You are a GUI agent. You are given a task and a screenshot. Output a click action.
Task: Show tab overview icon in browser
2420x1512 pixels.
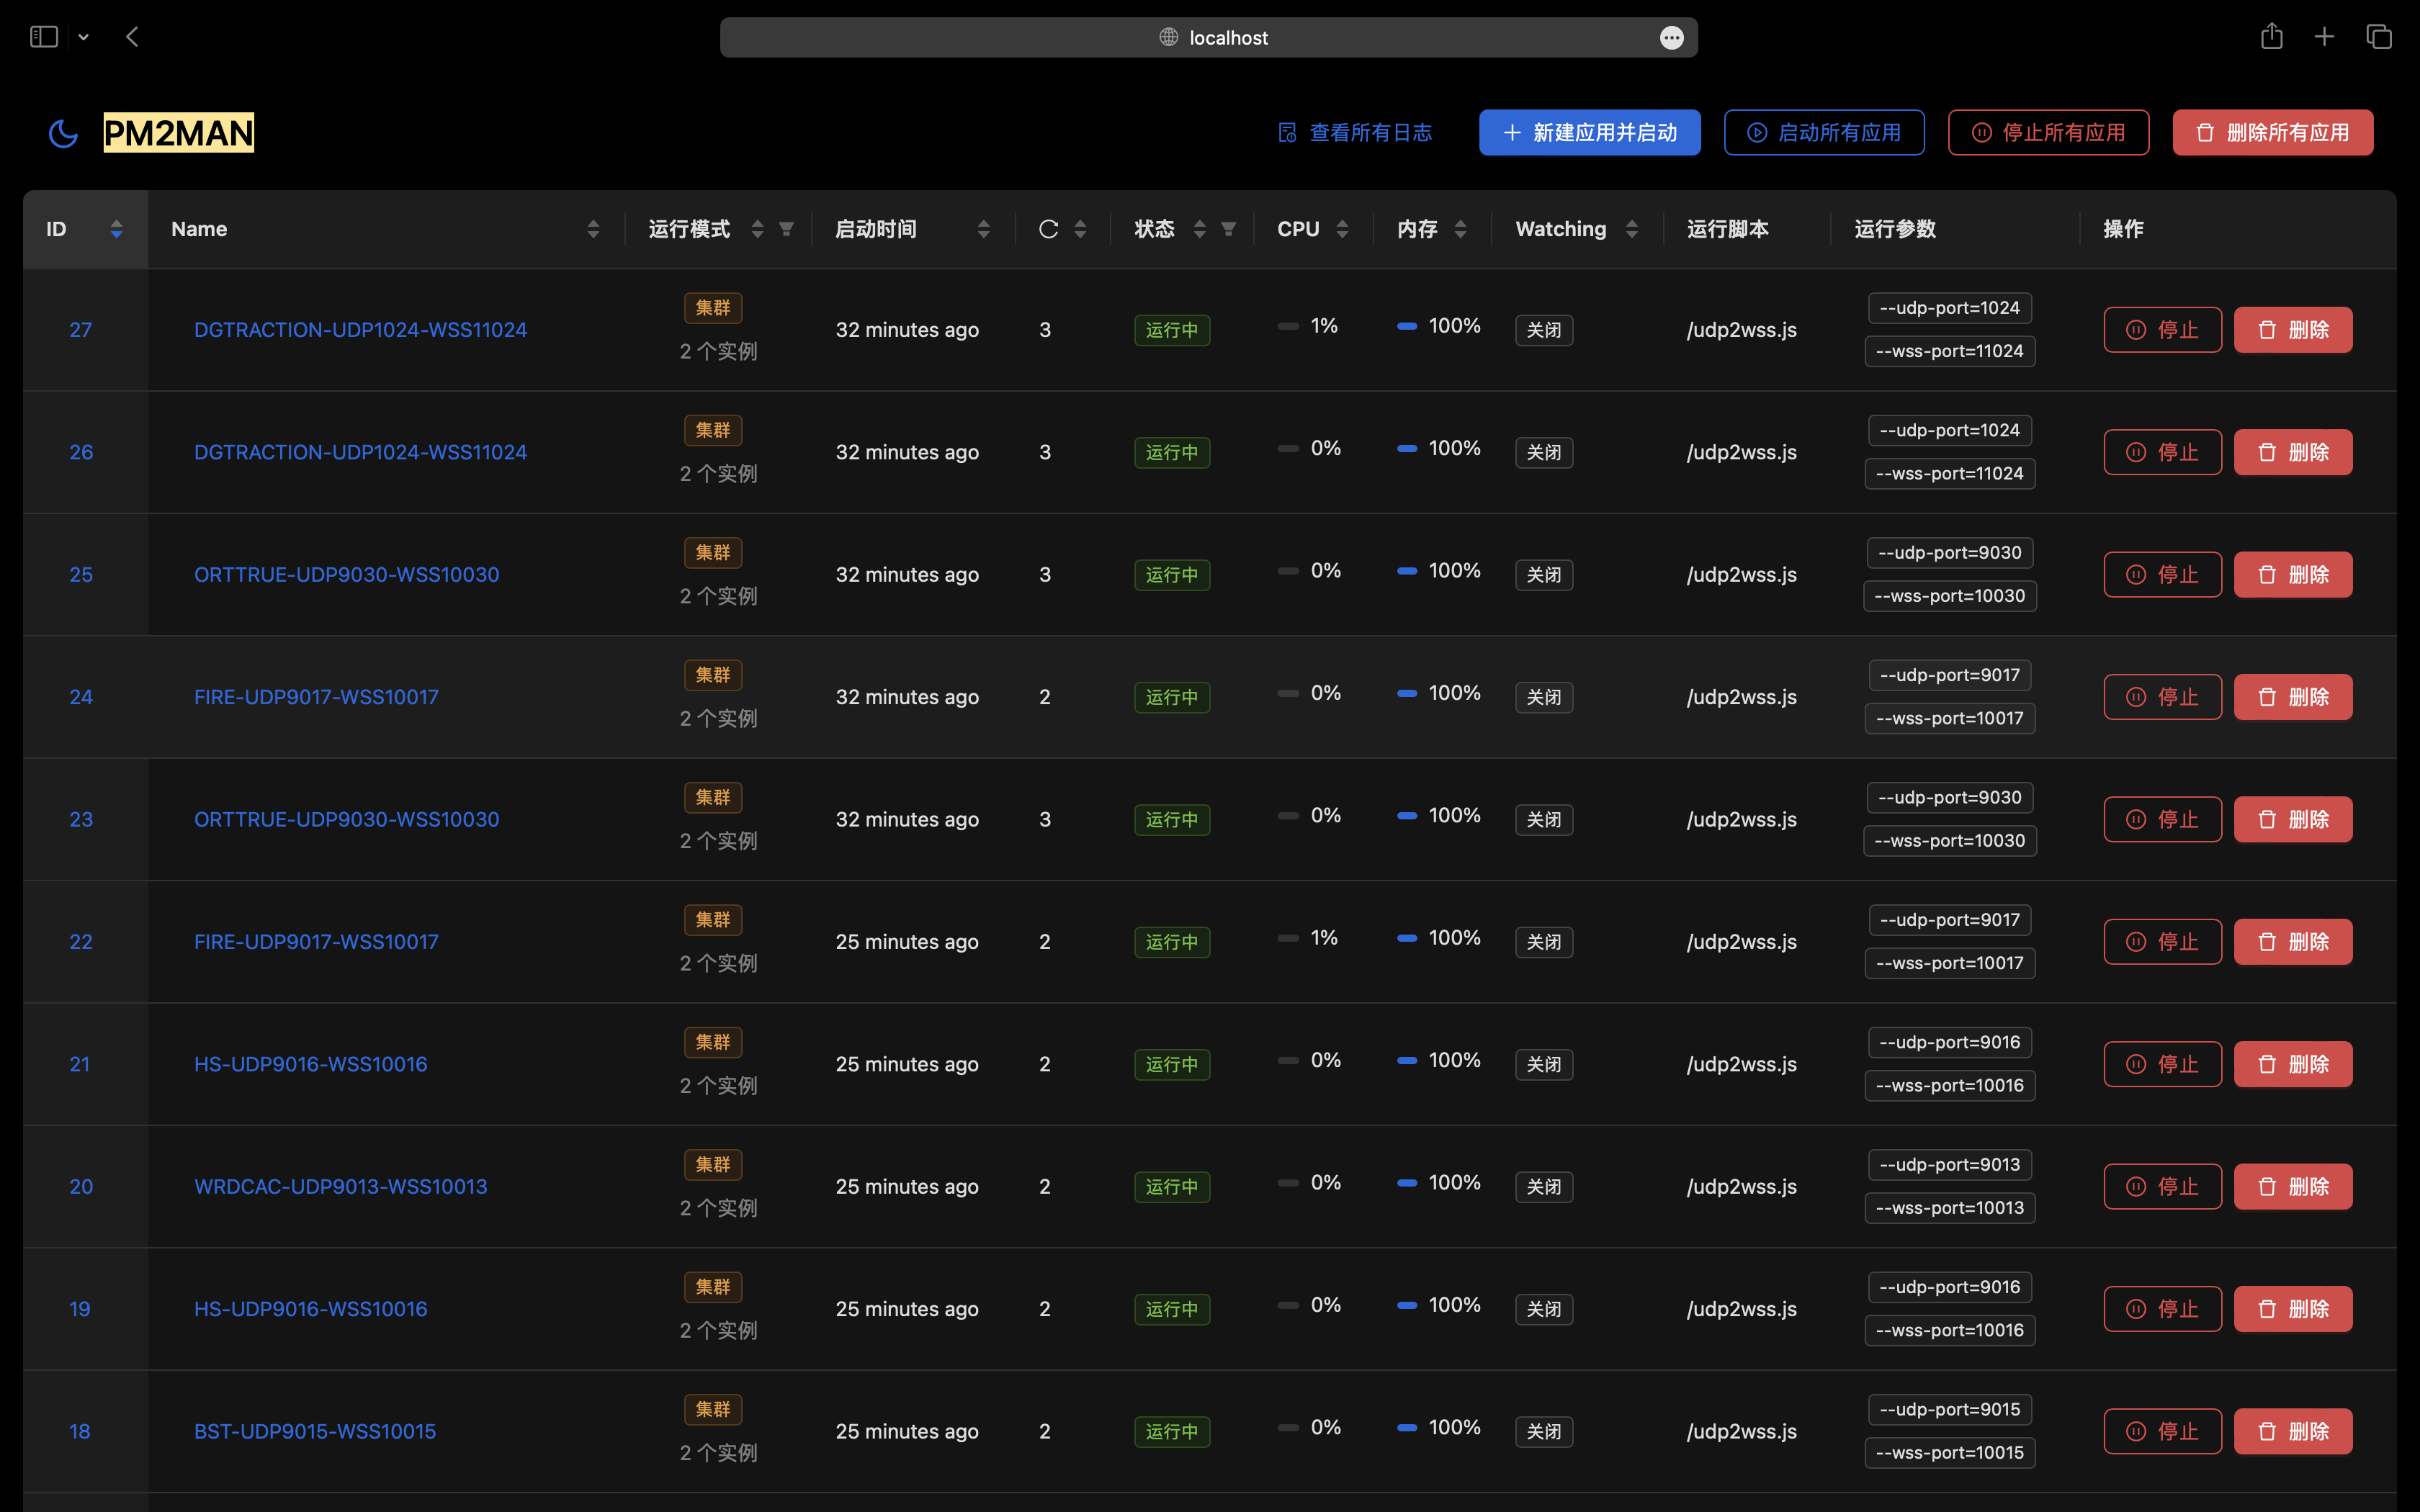(x=2378, y=37)
